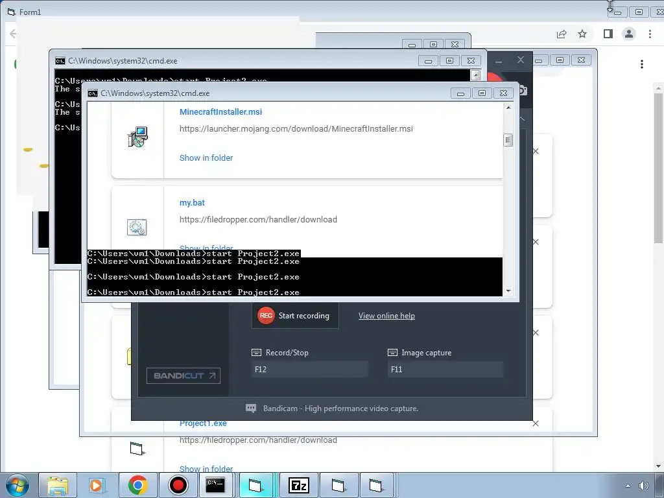Click the highlighted active form taskbar button

[x=256, y=485]
